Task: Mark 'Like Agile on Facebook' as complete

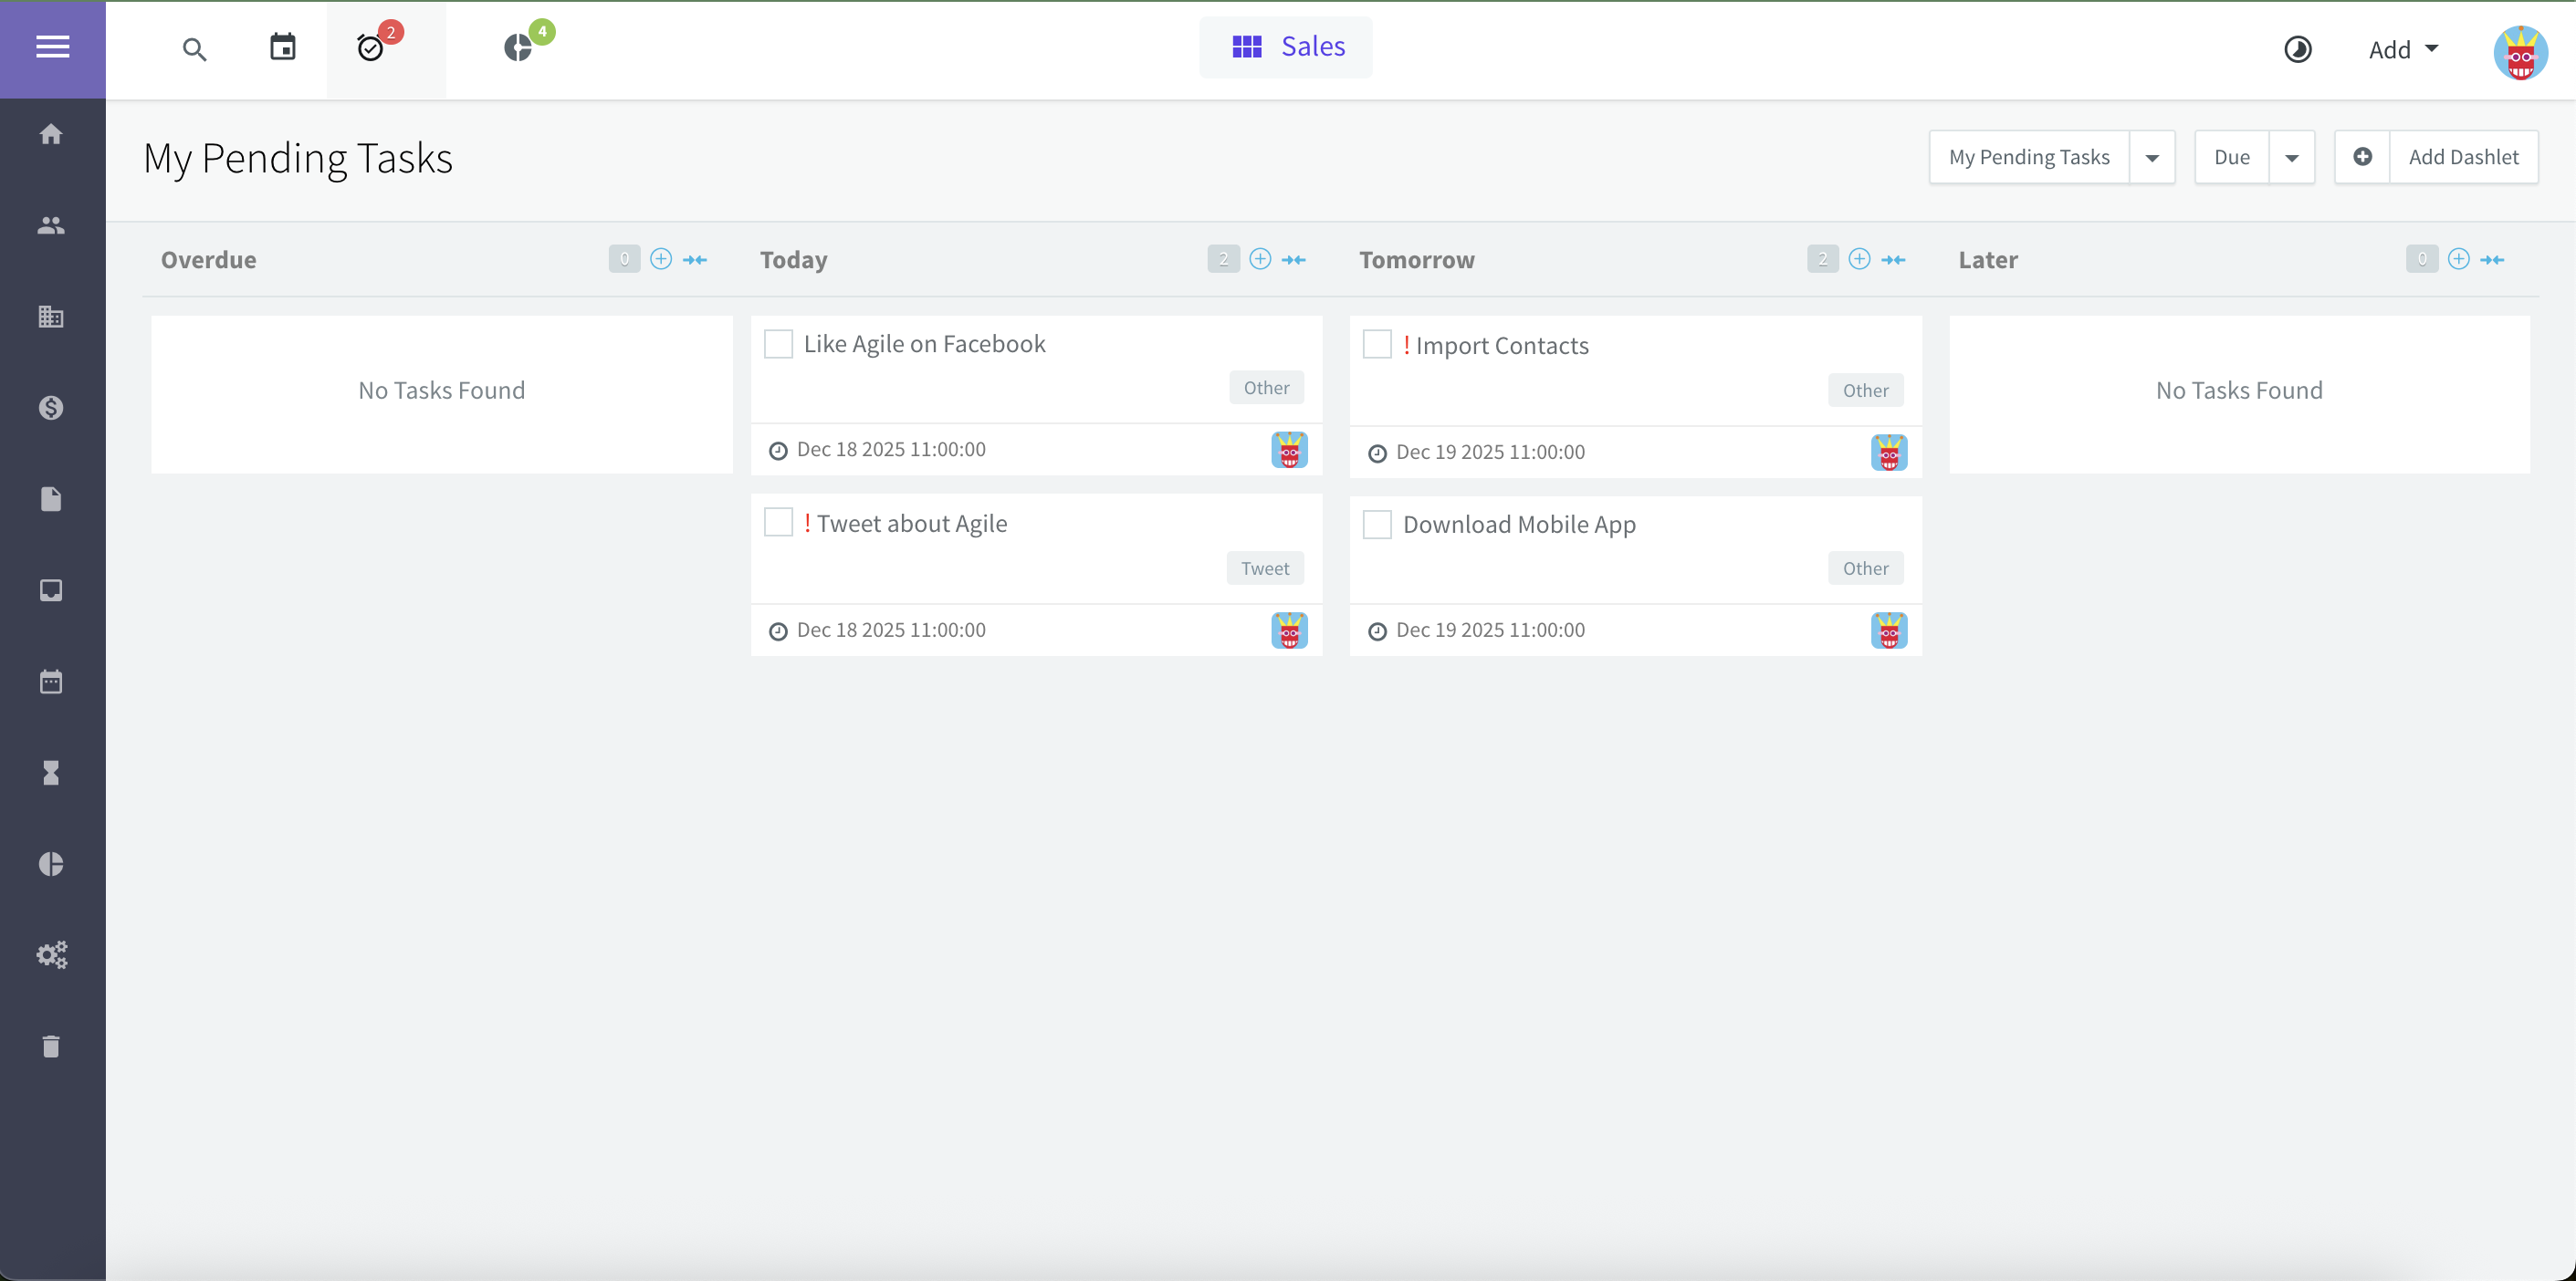Action: (x=778, y=343)
